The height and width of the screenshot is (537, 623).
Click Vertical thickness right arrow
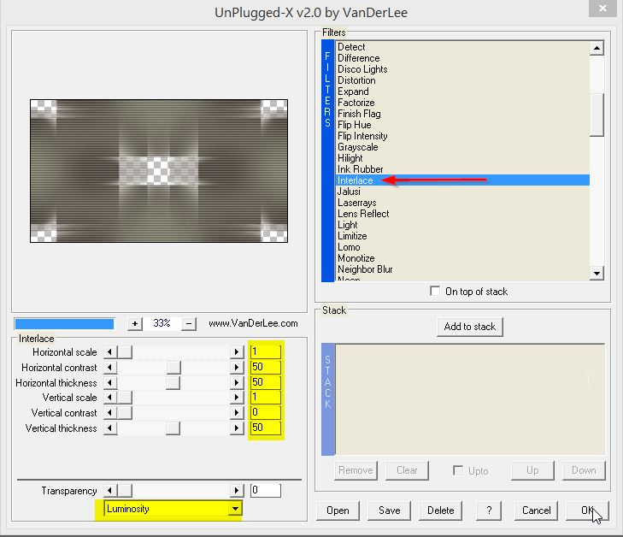237,428
